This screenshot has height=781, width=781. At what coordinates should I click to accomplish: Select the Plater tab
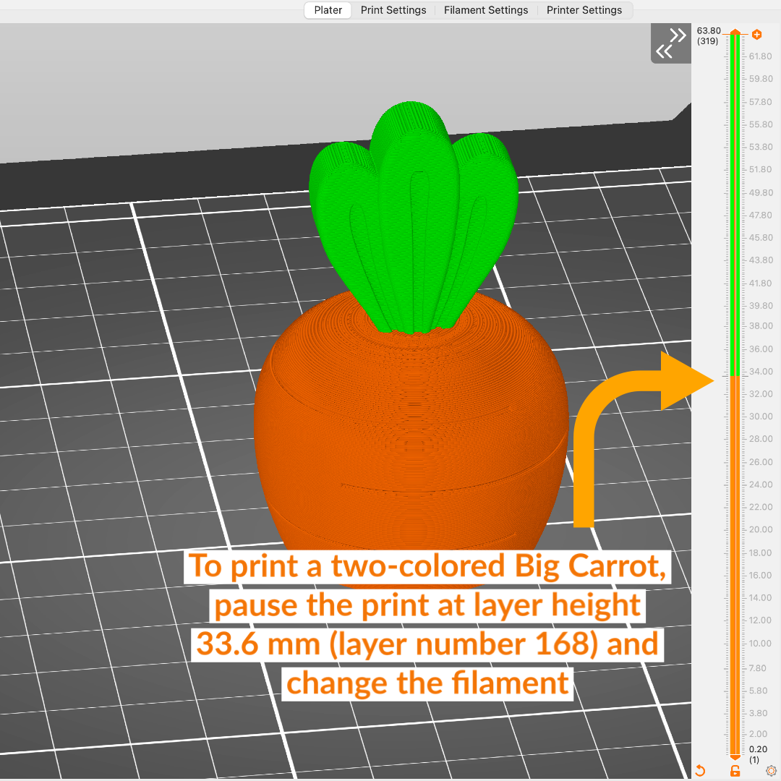327,10
